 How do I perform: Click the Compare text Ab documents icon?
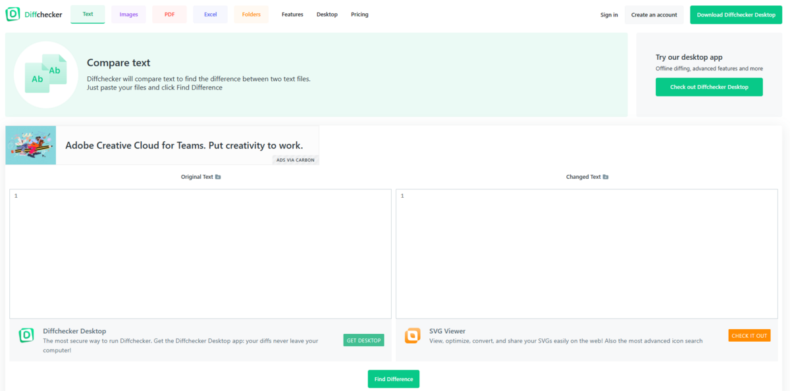(46, 74)
